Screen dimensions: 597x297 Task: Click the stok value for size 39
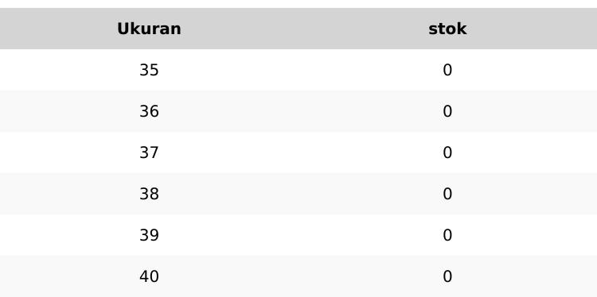click(447, 235)
